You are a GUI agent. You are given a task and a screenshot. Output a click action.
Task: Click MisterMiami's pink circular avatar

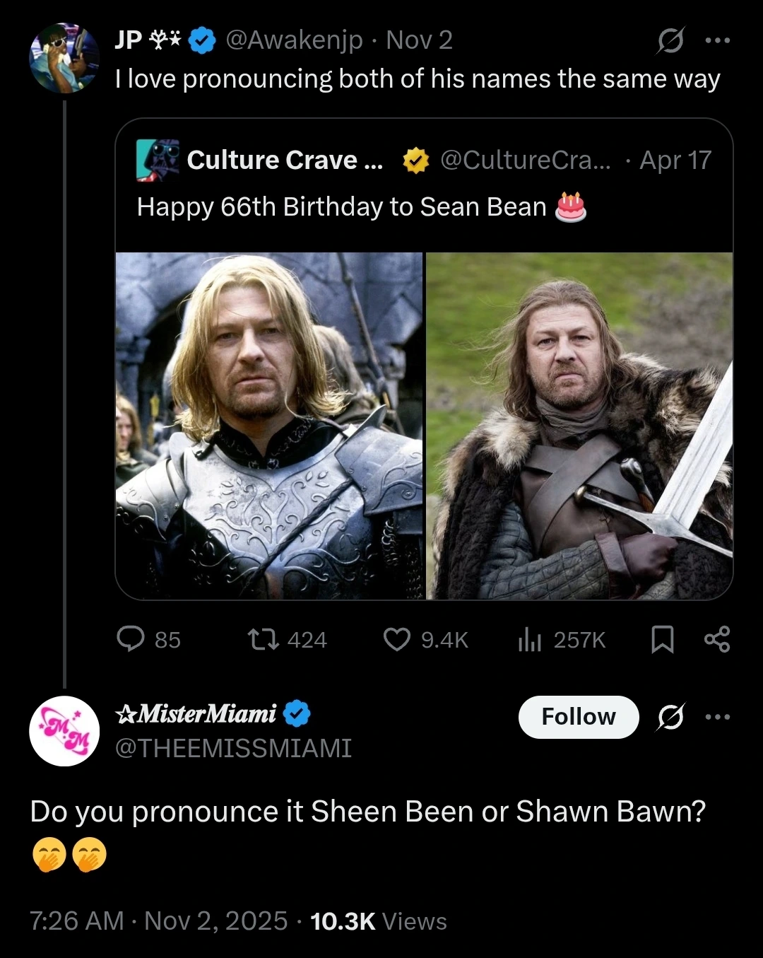coord(64,731)
